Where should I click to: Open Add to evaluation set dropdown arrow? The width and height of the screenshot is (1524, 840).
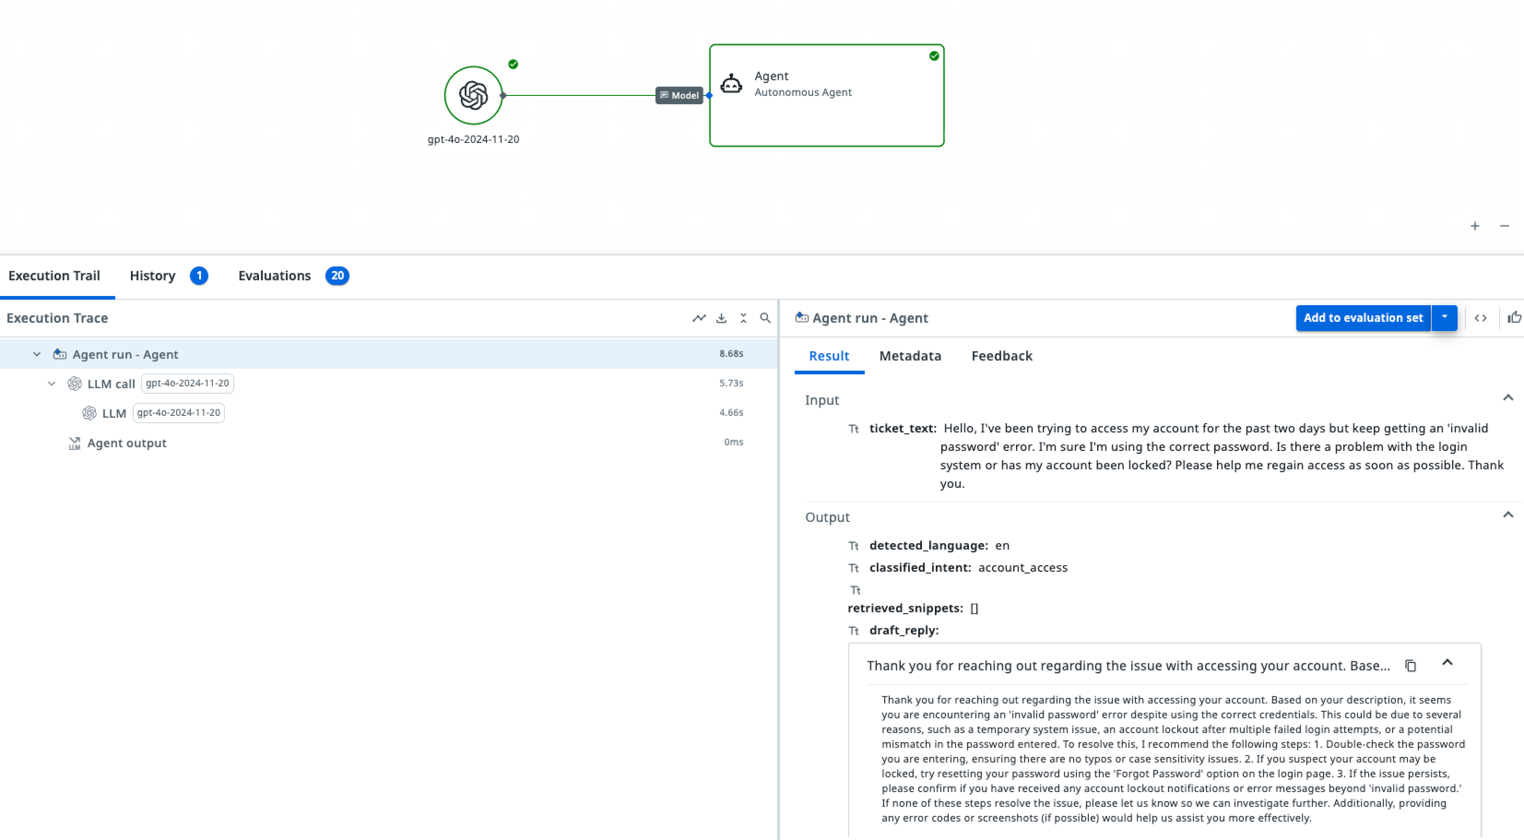(1444, 318)
